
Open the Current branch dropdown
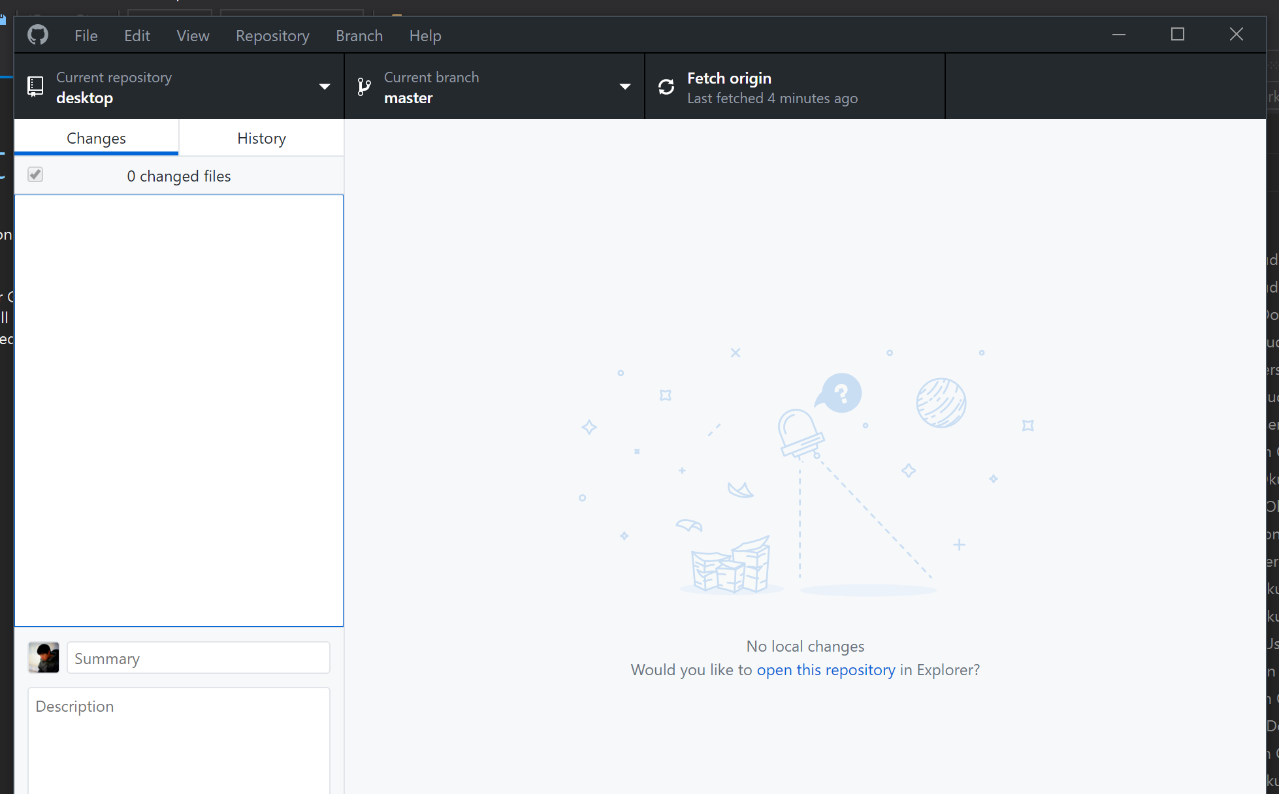tap(493, 86)
